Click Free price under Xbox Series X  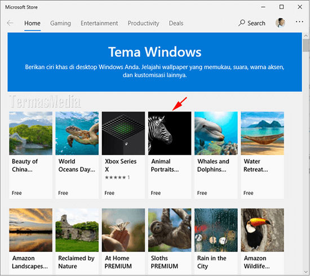pos(109,193)
